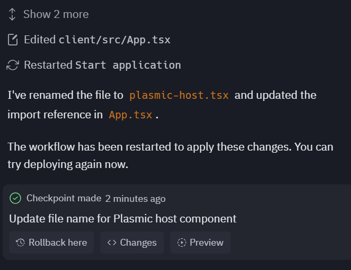Open client/src/App.tsx edited file entry

[114, 40]
